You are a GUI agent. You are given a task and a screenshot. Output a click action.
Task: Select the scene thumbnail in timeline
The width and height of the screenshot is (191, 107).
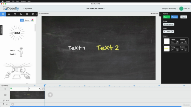pyautogui.click(x=27, y=95)
